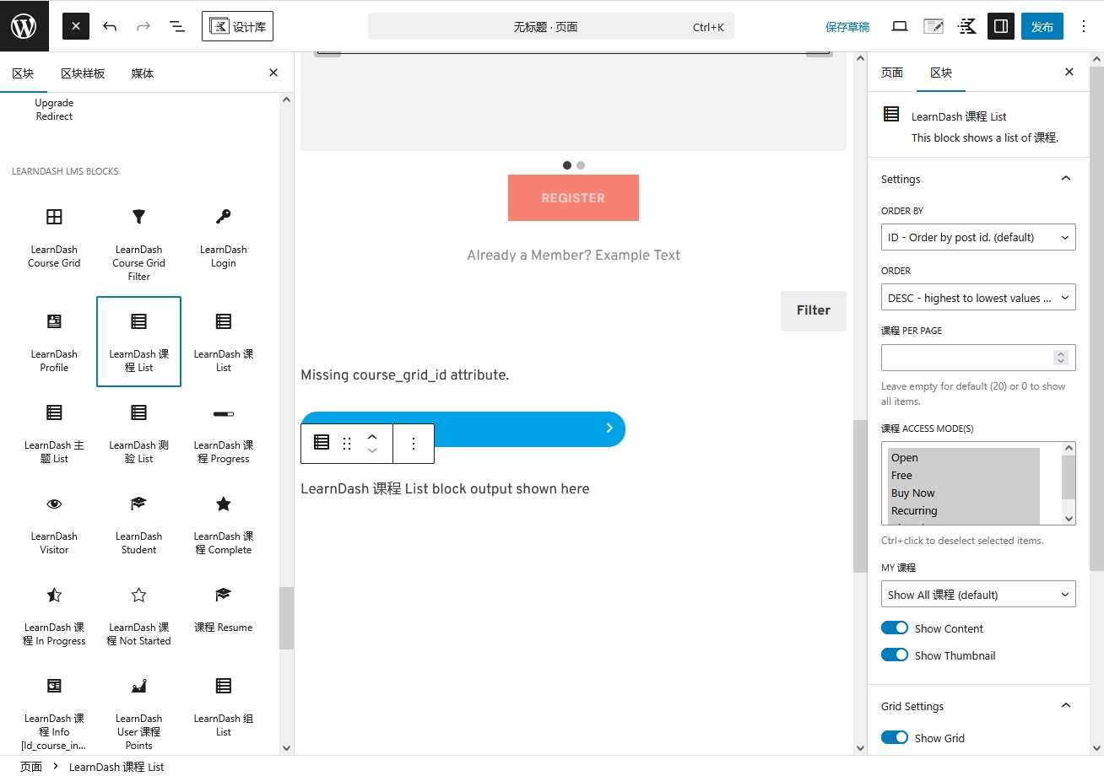This screenshot has width=1104, height=776.
Task: Open the 设计库 design library
Action: click(x=237, y=26)
